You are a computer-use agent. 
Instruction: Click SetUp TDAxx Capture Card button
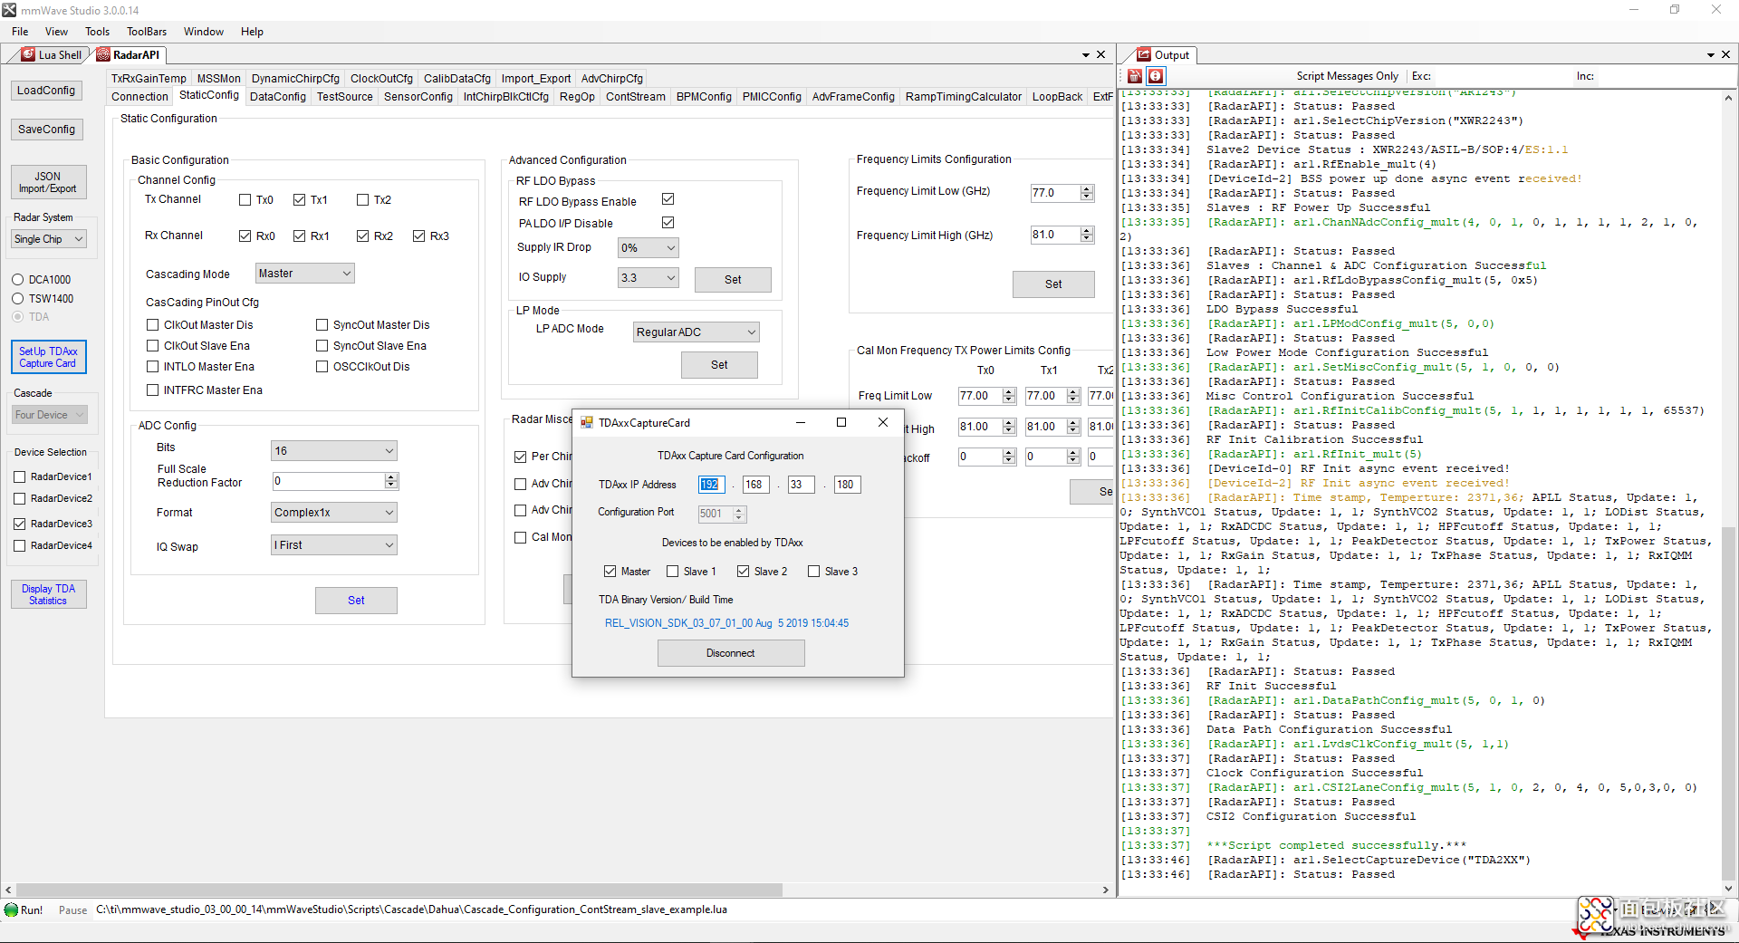[48, 358]
